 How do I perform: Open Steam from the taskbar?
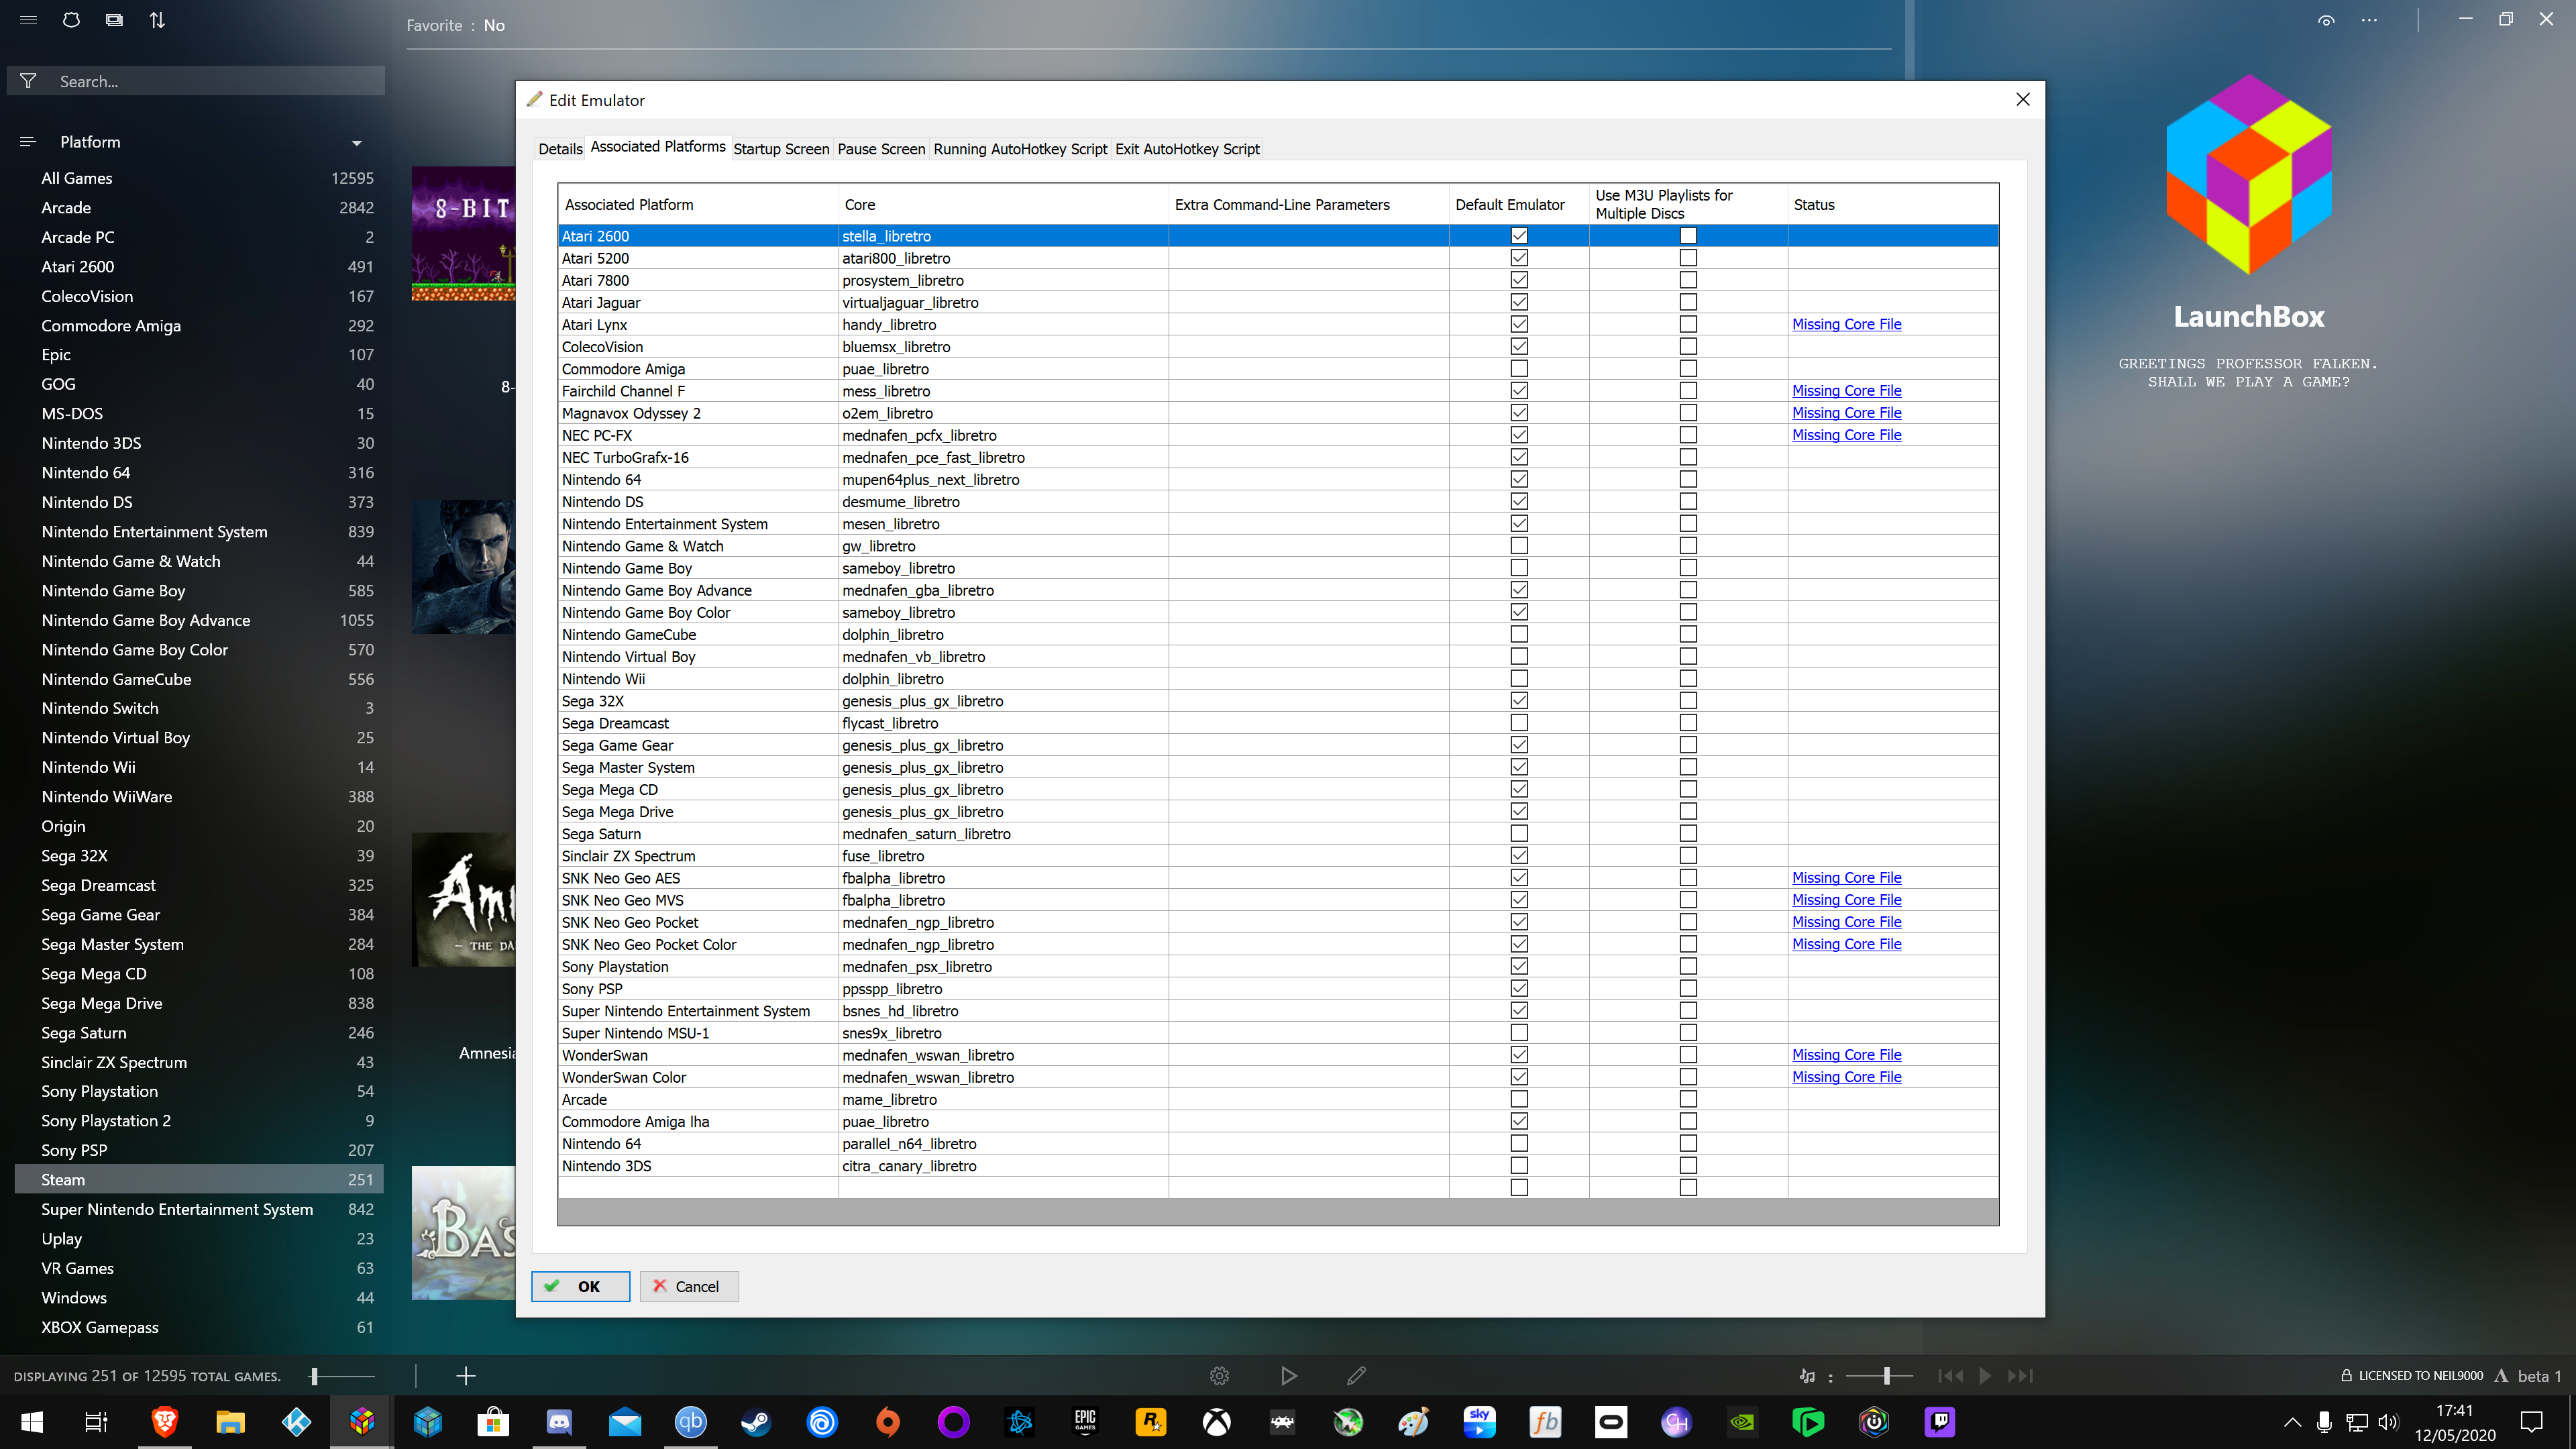coord(756,1422)
